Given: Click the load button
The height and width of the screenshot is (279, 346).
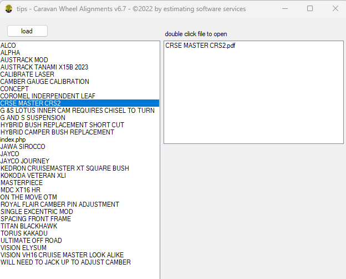Looking at the screenshot, I should [x=27, y=31].
